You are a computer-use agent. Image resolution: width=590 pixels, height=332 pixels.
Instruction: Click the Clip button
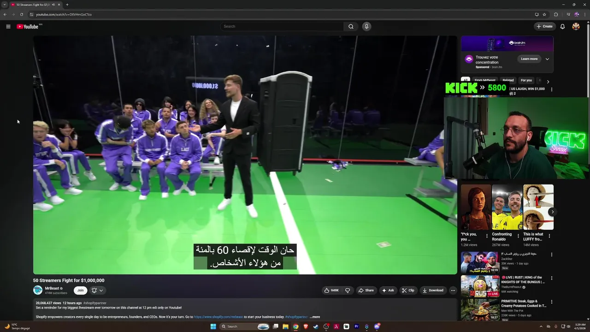click(408, 290)
